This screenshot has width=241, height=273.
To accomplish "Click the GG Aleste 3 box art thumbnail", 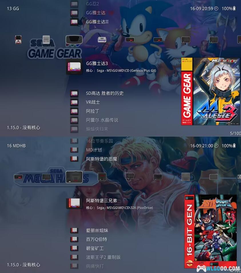I will (210, 91).
